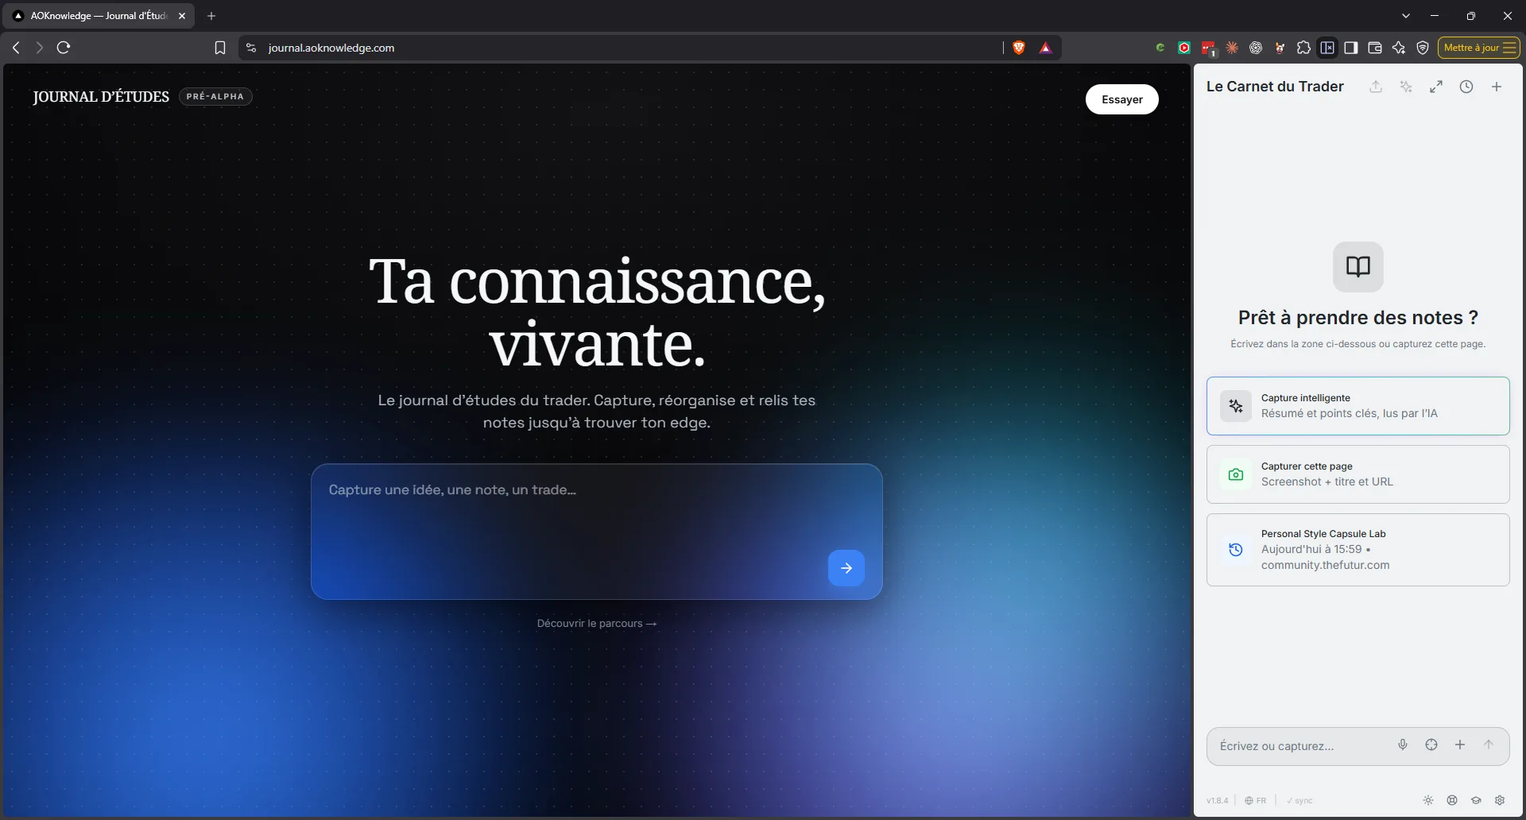Open Brave Shields lion icon
This screenshot has height=820, width=1526.
pos(1019,48)
